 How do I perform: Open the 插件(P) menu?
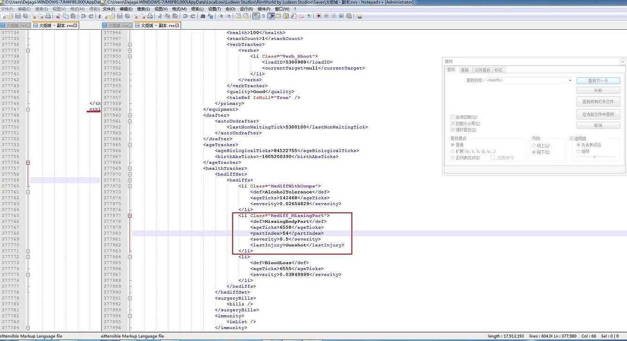coord(264,9)
